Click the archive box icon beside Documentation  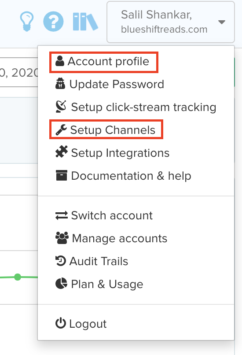[61, 175]
